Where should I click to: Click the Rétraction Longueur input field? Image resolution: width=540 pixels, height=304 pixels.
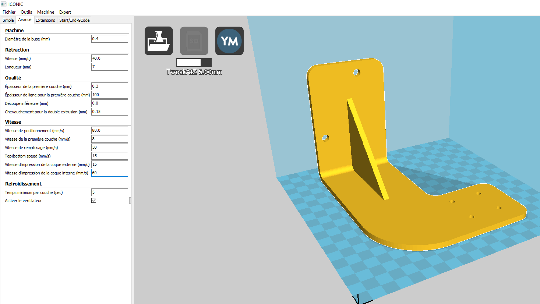tap(110, 67)
